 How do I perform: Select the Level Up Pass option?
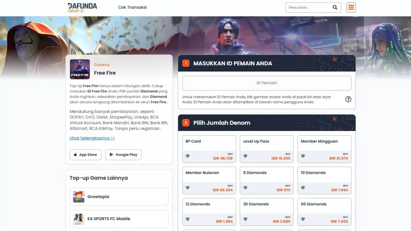coord(266,149)
